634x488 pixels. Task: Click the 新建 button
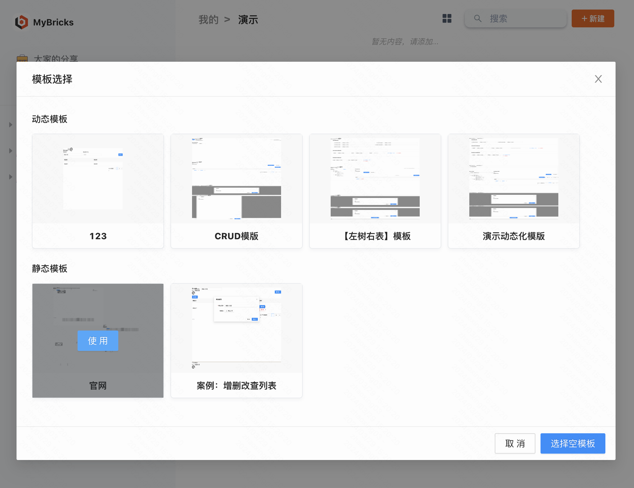pyautogui.click(x=593, y=18)
